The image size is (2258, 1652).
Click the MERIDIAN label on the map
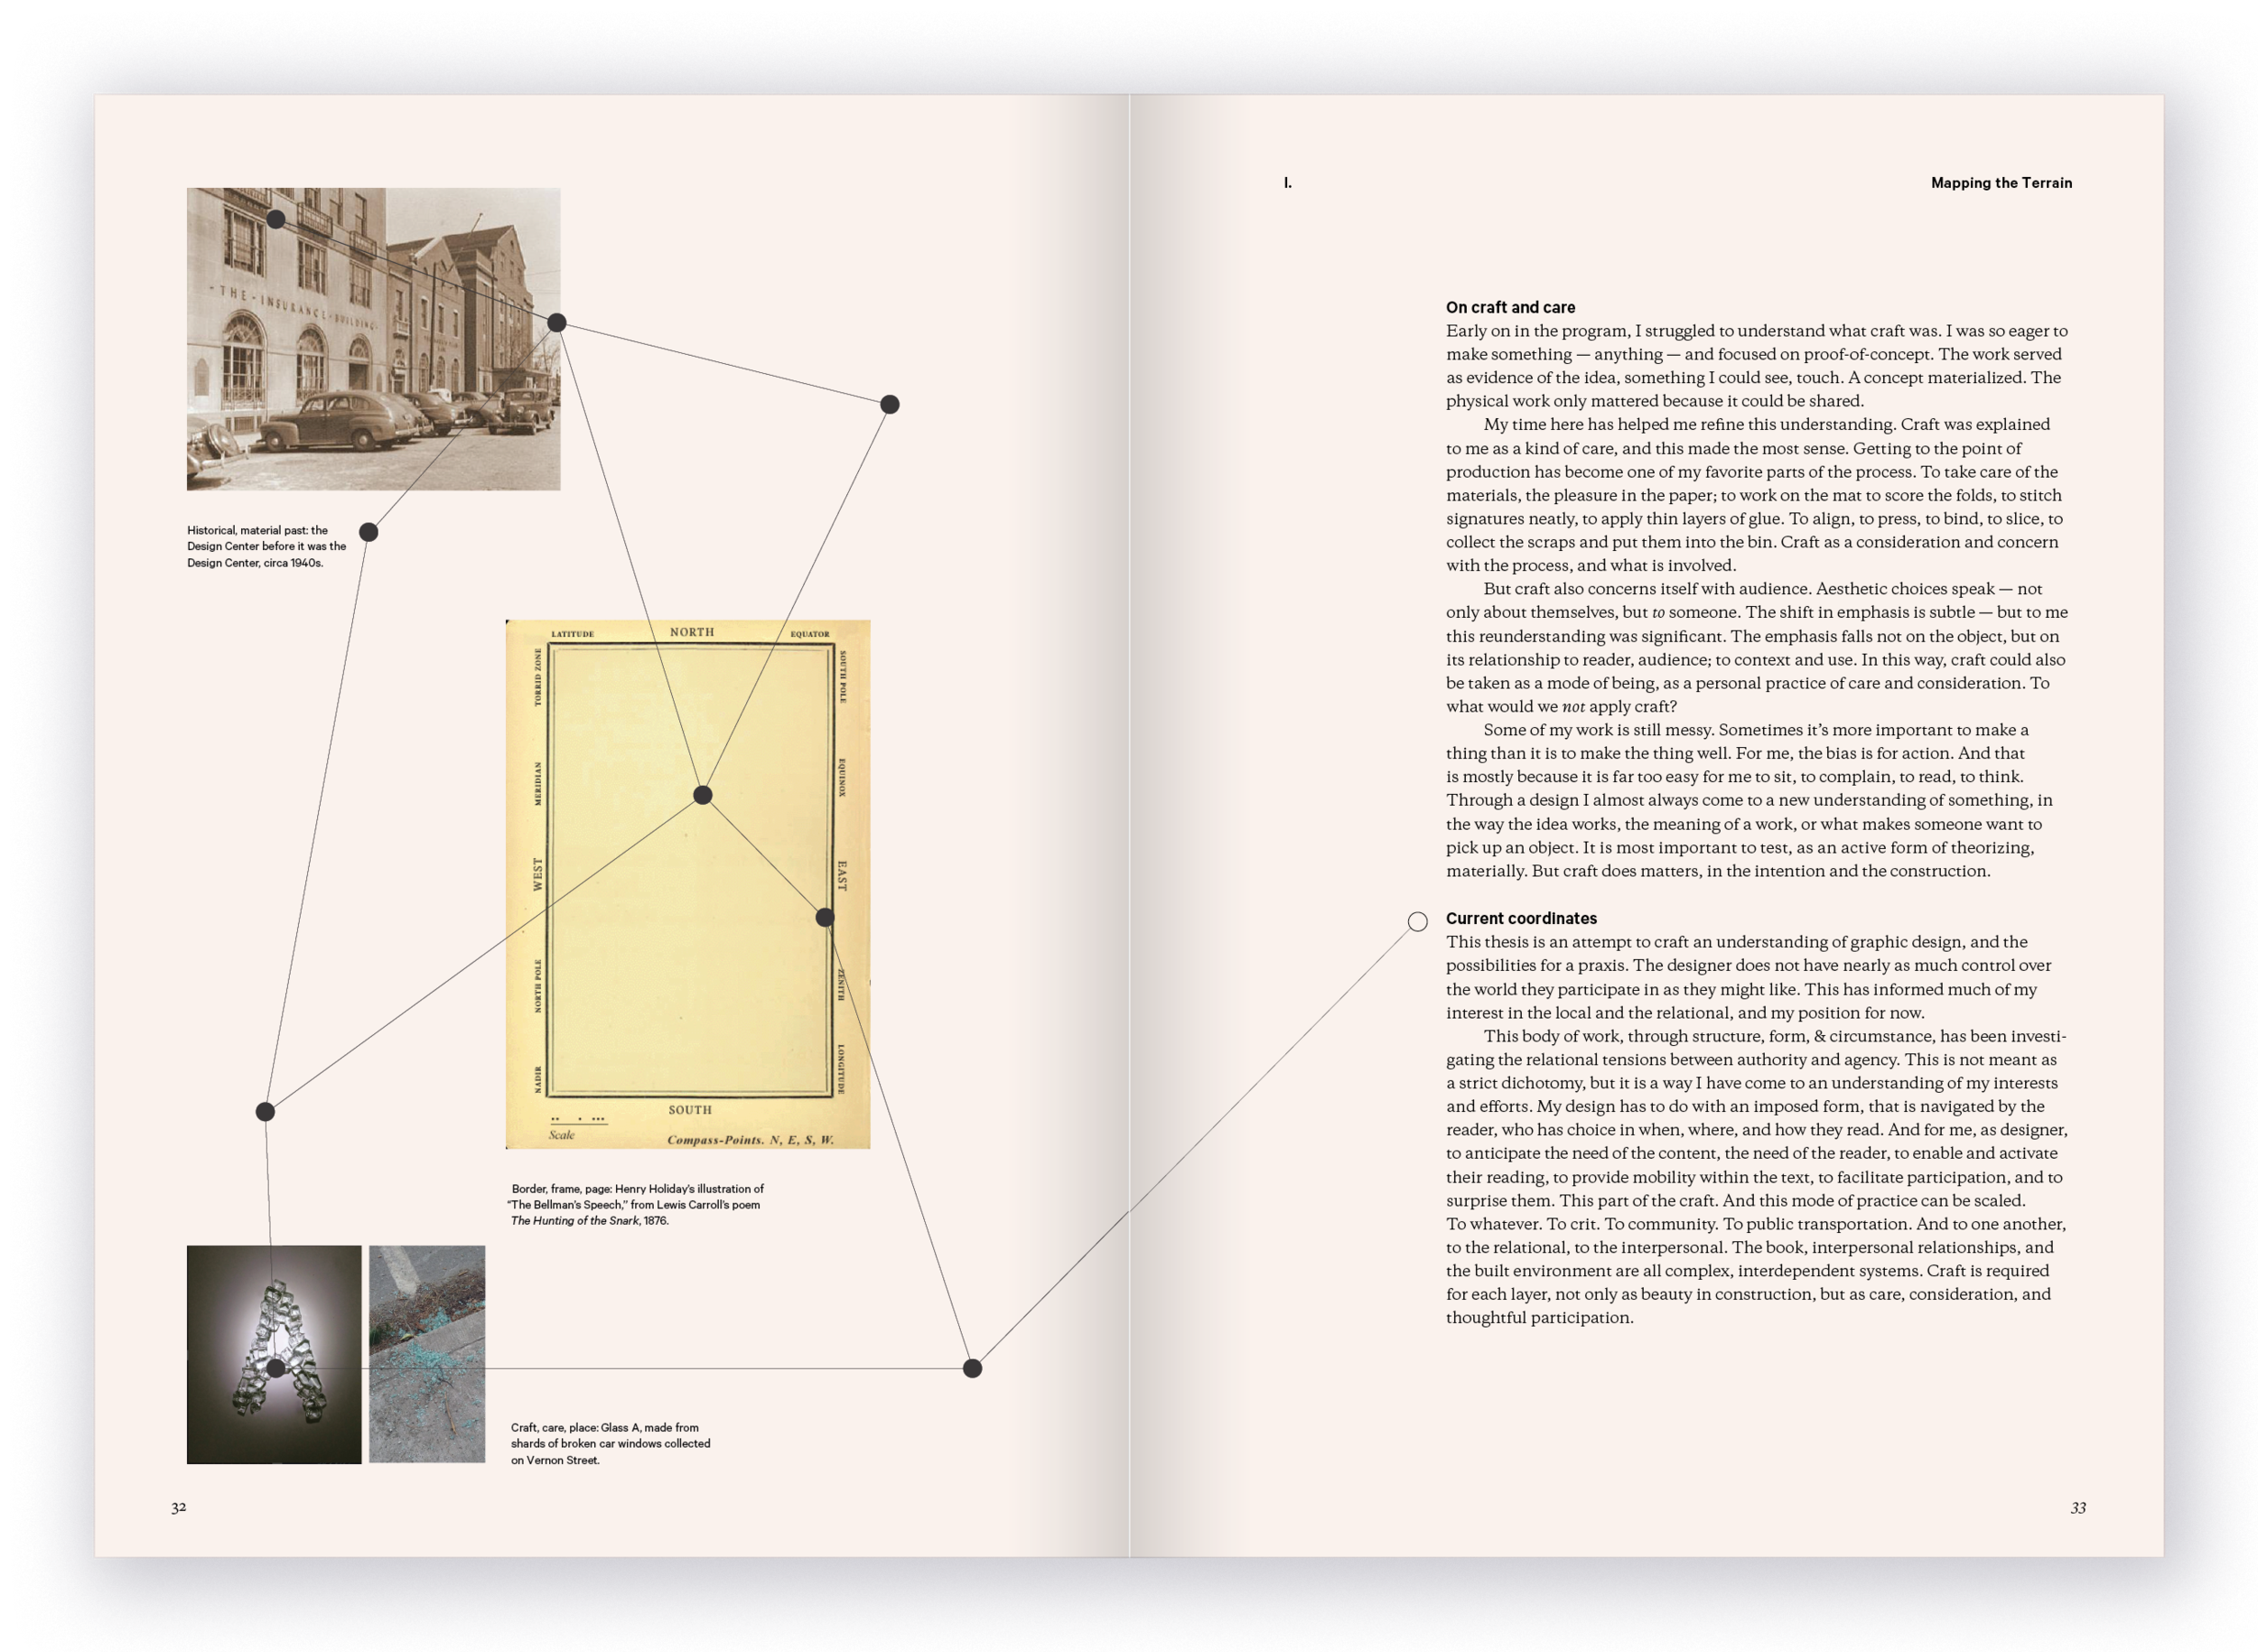(x=537, y=784)
